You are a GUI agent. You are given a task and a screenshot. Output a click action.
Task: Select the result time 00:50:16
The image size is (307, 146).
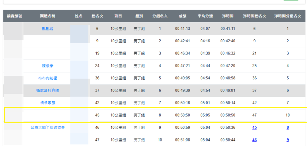[183, 103]
